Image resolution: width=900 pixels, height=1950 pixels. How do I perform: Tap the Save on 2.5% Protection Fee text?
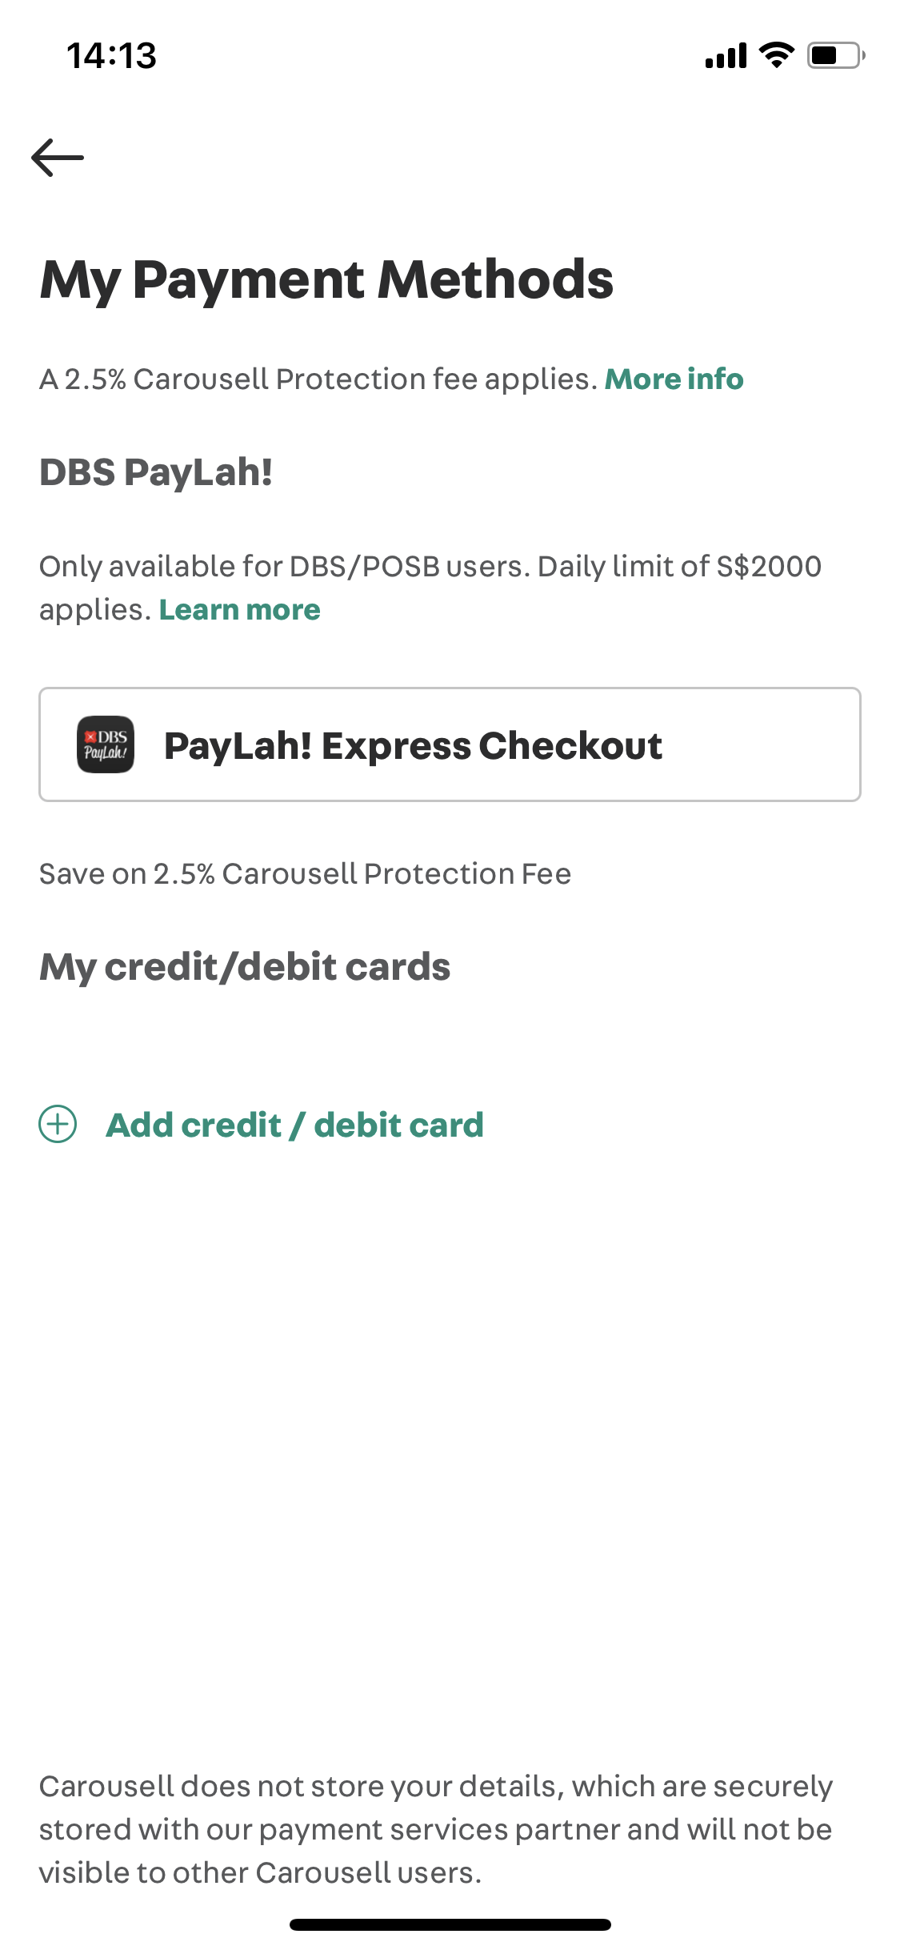click(305, 873)
